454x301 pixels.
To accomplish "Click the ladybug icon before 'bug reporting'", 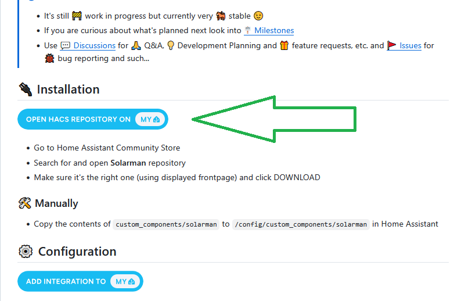I will click(x=49, y=59).
